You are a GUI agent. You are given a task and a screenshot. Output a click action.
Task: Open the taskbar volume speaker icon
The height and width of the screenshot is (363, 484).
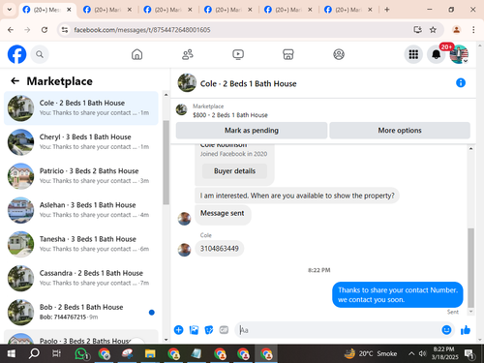coord(422,353)
